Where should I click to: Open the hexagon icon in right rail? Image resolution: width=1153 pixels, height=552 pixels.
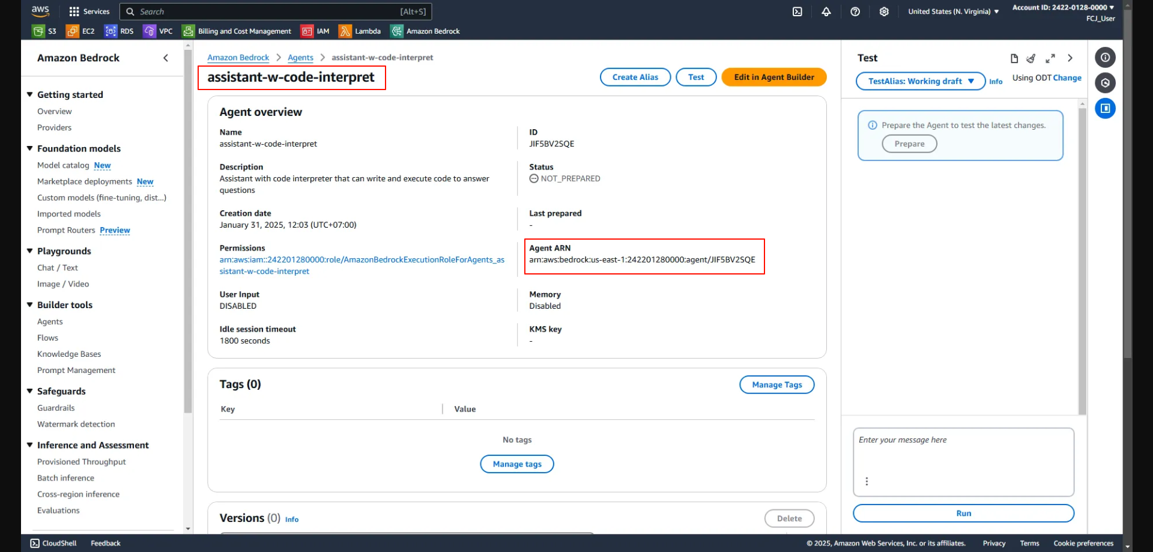tap(1105, 83)
